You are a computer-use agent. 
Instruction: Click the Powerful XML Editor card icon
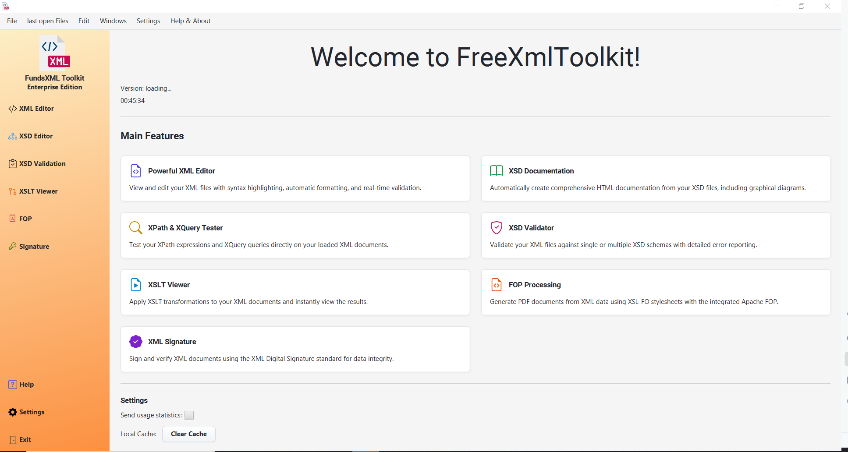(x=136, y=171)
